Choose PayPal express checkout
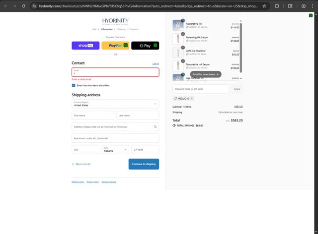318x234 pixels. [115, 46]
